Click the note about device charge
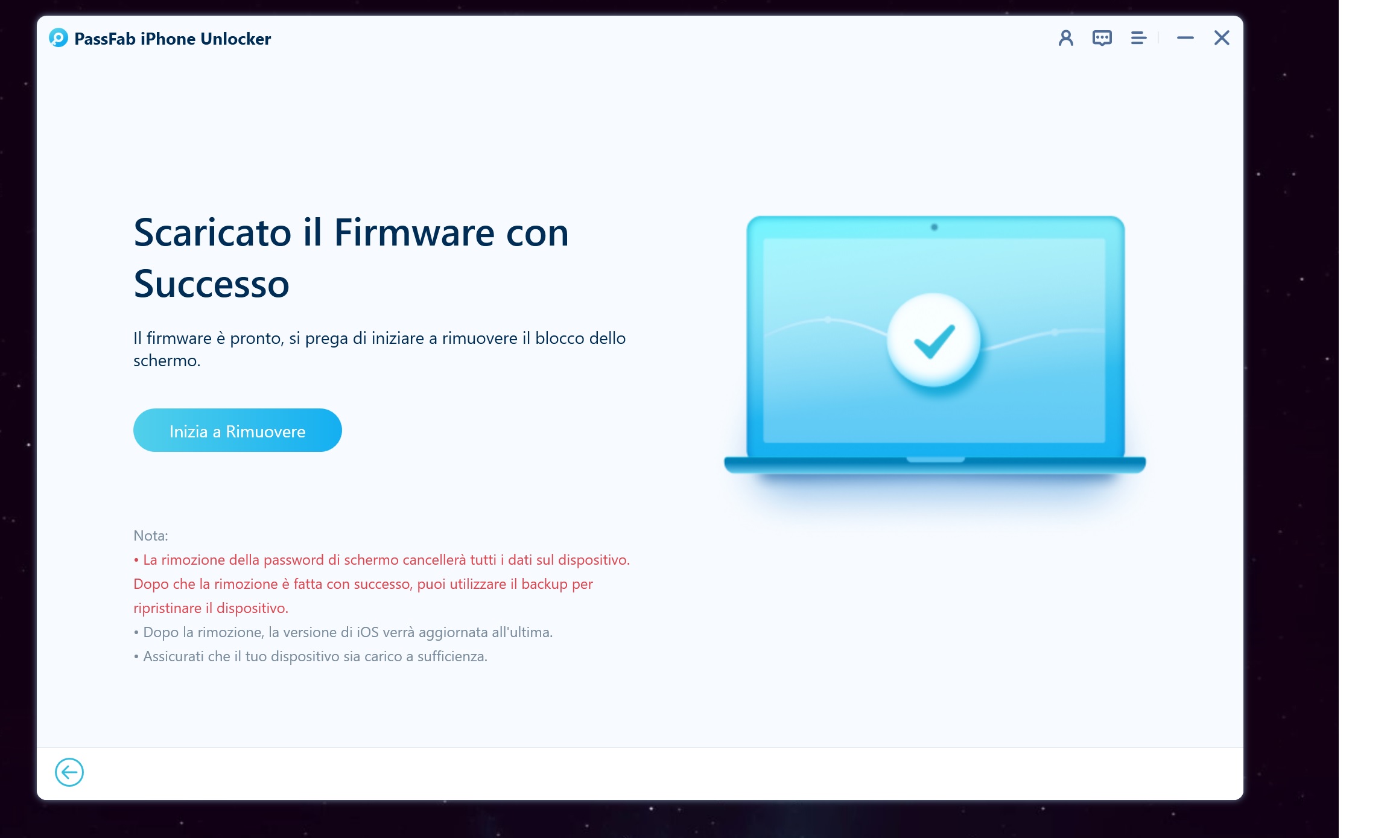 click(x=311, y=656)
